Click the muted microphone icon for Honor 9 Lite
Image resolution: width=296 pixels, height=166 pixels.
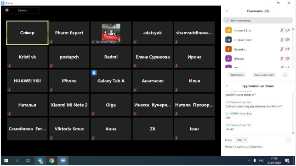282,30
